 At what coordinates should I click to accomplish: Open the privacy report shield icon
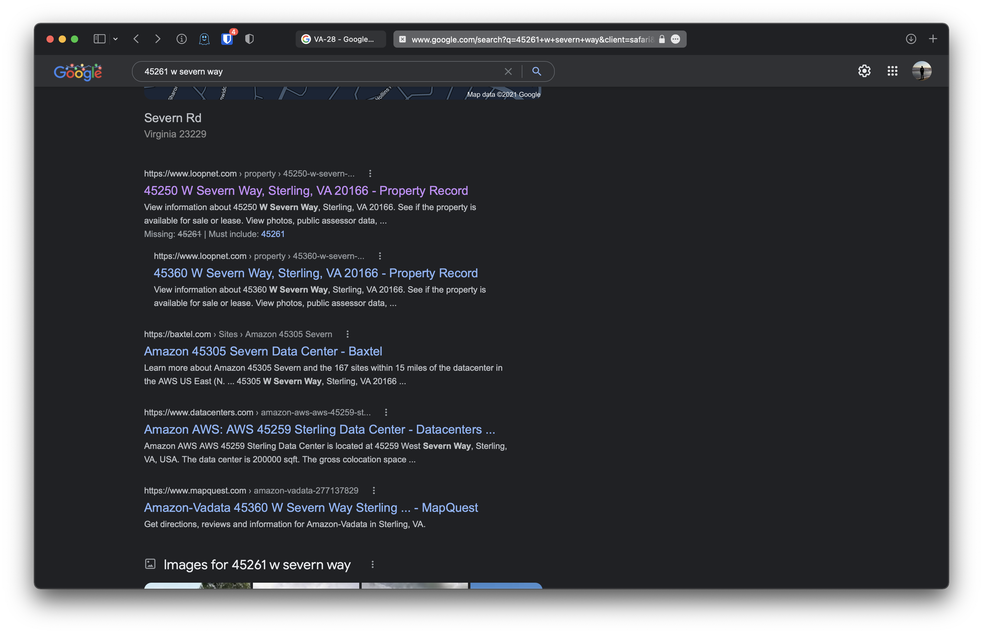(x=249, y=39)
